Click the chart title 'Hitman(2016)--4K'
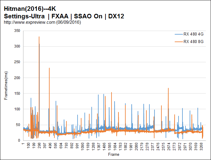 (30, 9)
